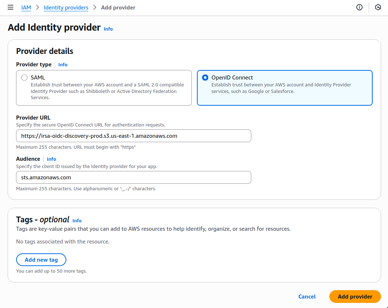The width and height of the screenshot is (388, 308).
Task: Click into the Provider URL input field
Action: tap(133, 136)
